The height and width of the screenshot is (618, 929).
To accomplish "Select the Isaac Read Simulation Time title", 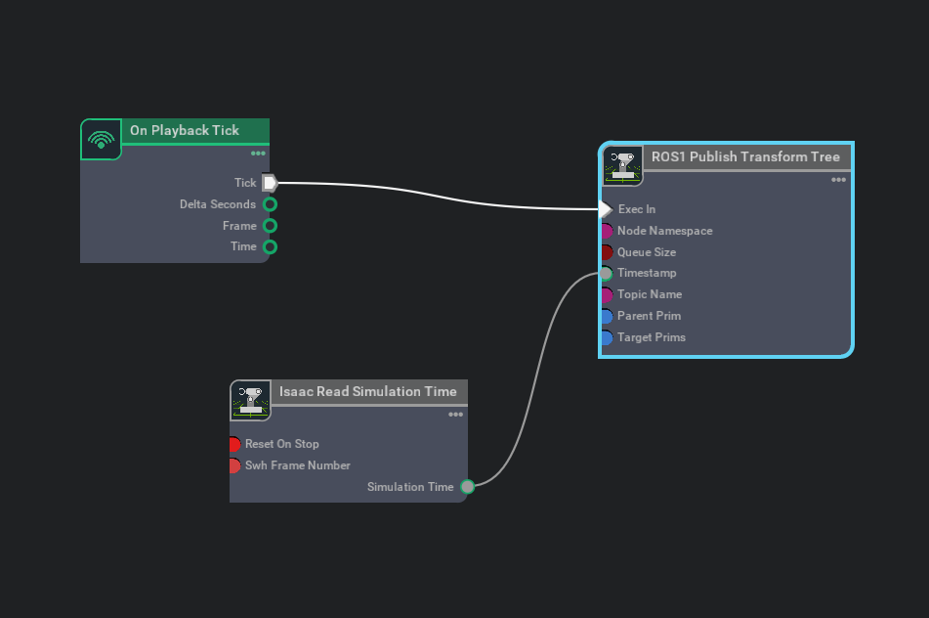I will pyautogui.click(x=367, y=391).
